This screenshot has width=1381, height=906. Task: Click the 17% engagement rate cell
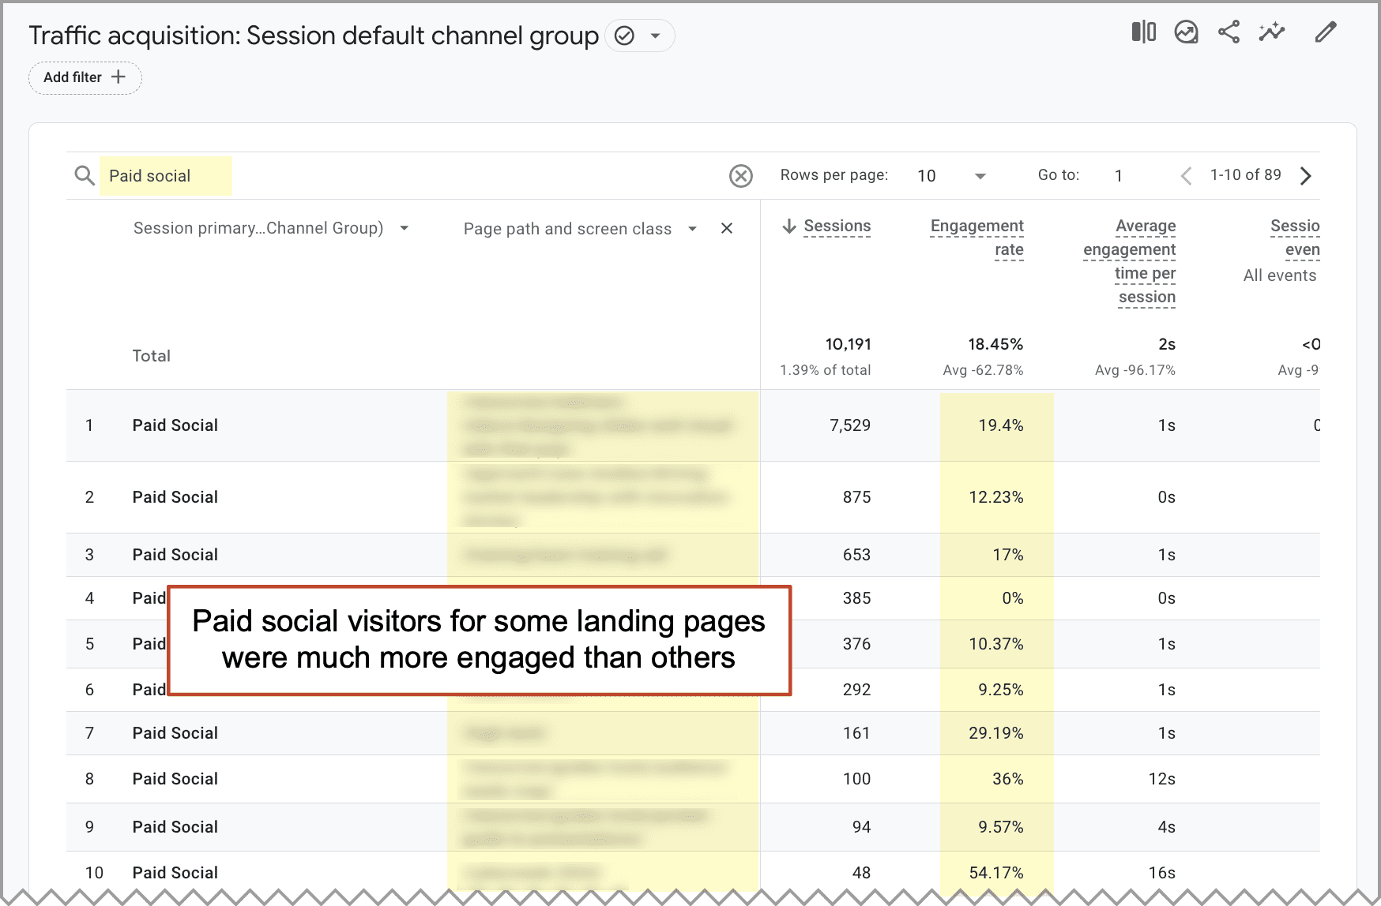coord(1008,555)
